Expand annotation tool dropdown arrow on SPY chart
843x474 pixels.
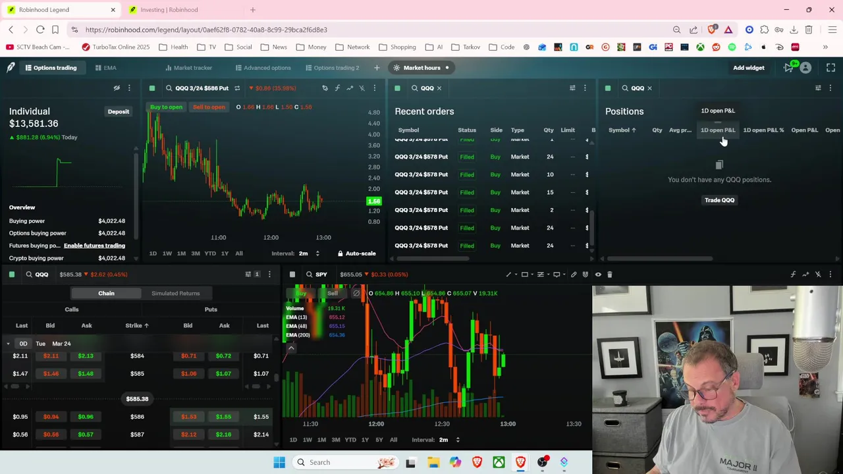coord(564,275)
